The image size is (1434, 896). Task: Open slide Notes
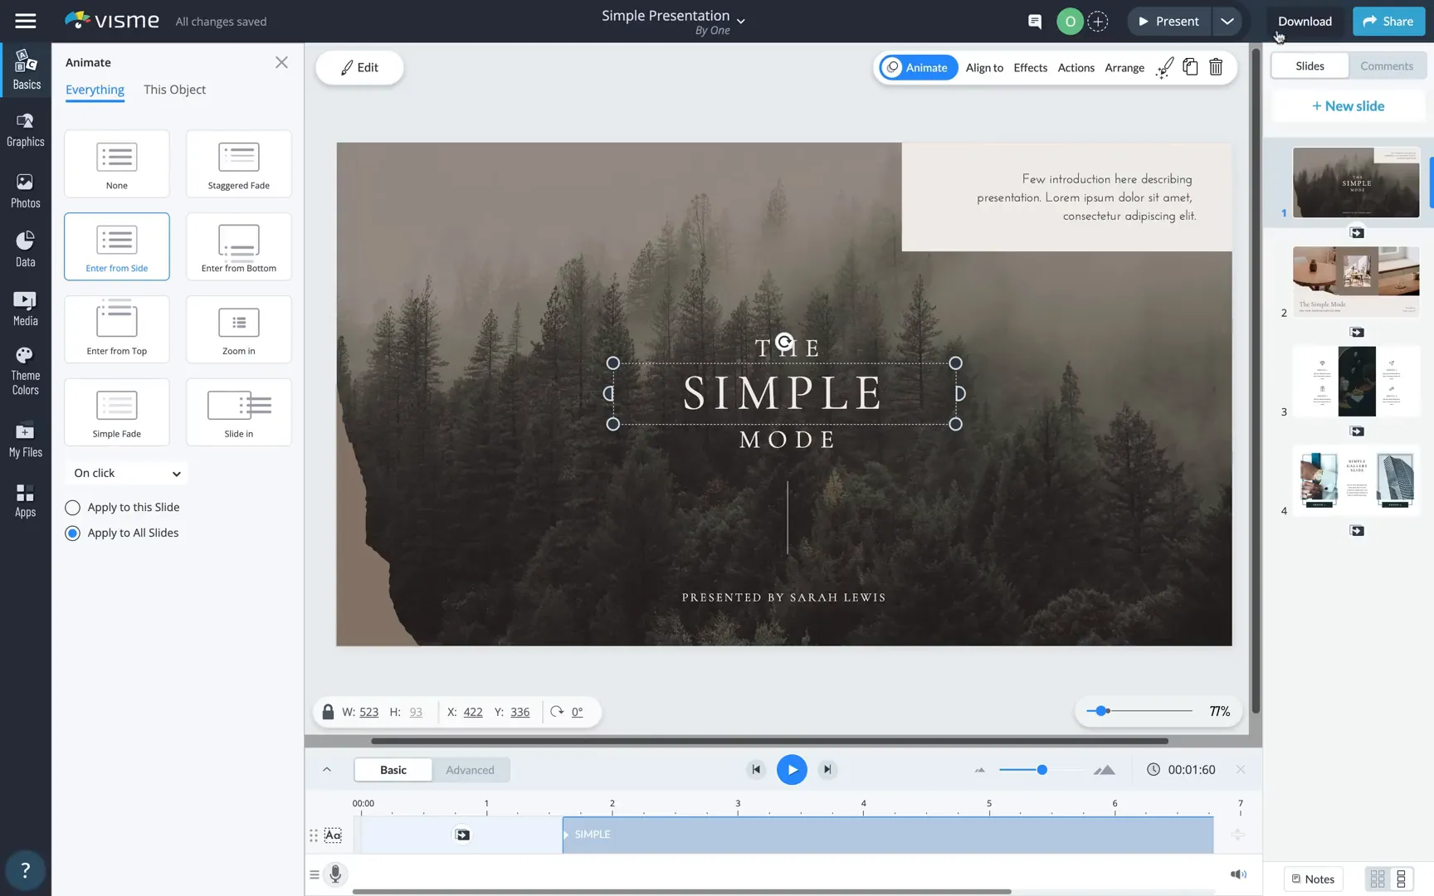pyautogui.click(x=1312, y=879)
